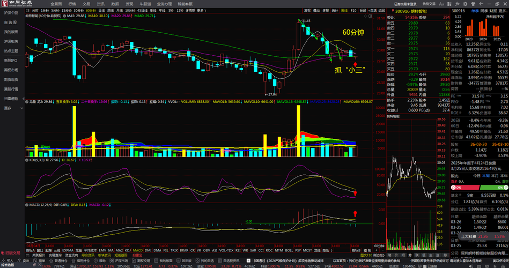Open the 数据 menu

tap(115, 4)
